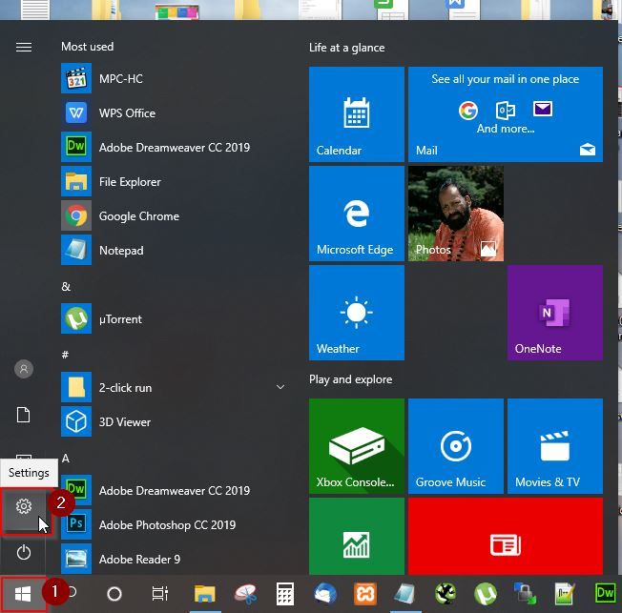Click the Power button icon
Viewport: 622px width, 613px height.
(x=24, y=552)
